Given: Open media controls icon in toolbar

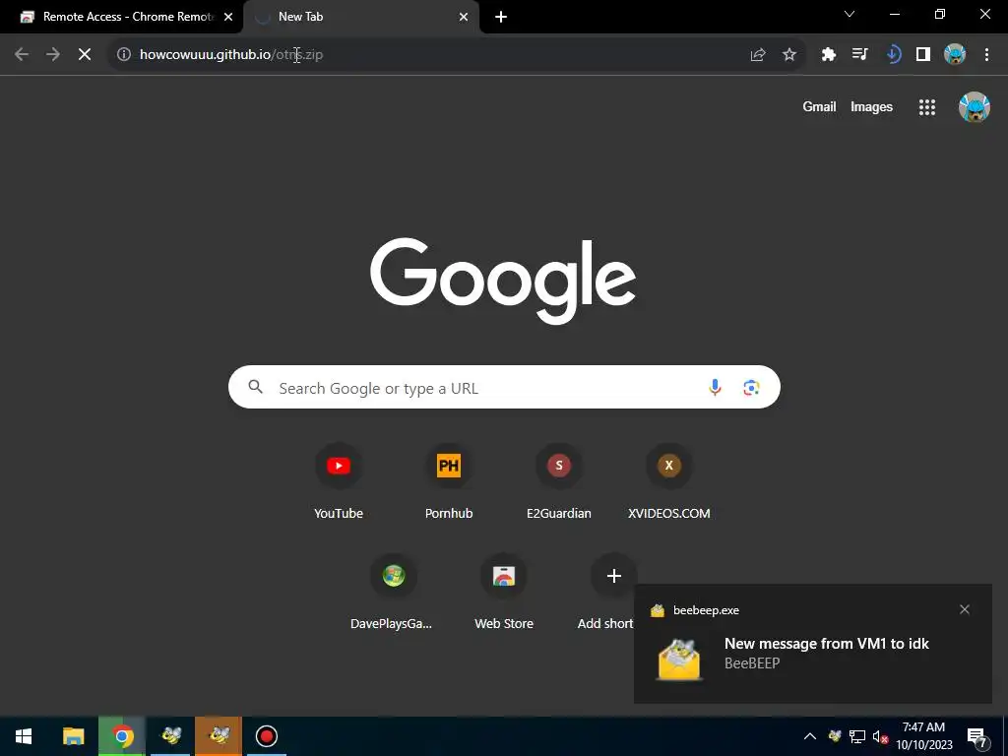Looking at the screenshot, I should pos(859,55).
